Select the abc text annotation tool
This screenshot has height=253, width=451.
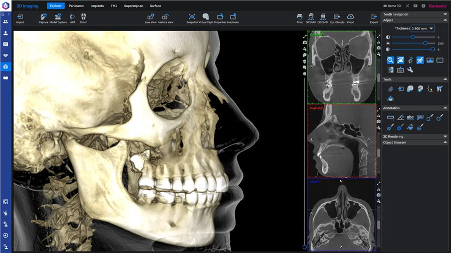pyautogui.click(x=410, y=117)
